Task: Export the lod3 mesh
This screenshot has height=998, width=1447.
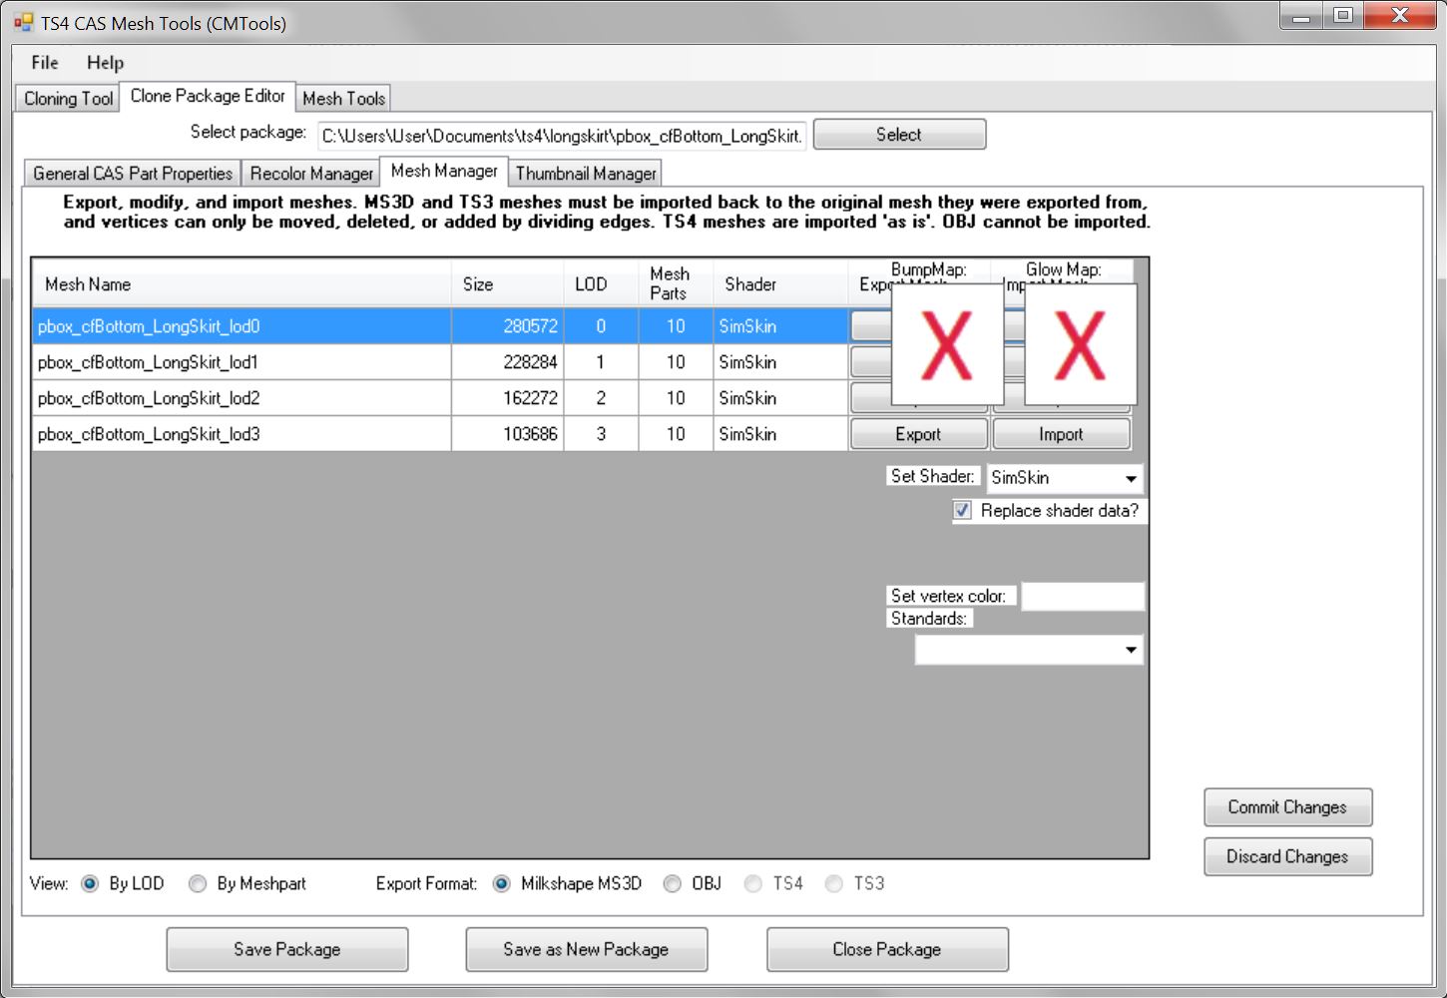Action: coord(917,433)
